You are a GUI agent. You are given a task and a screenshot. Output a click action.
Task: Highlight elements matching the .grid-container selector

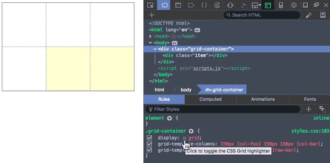click(x=191, y=131)
